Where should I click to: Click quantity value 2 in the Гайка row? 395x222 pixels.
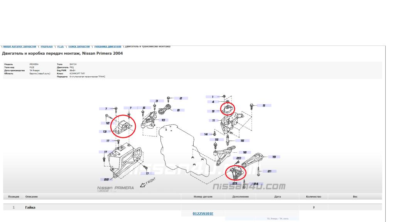[x=314, y=207]
